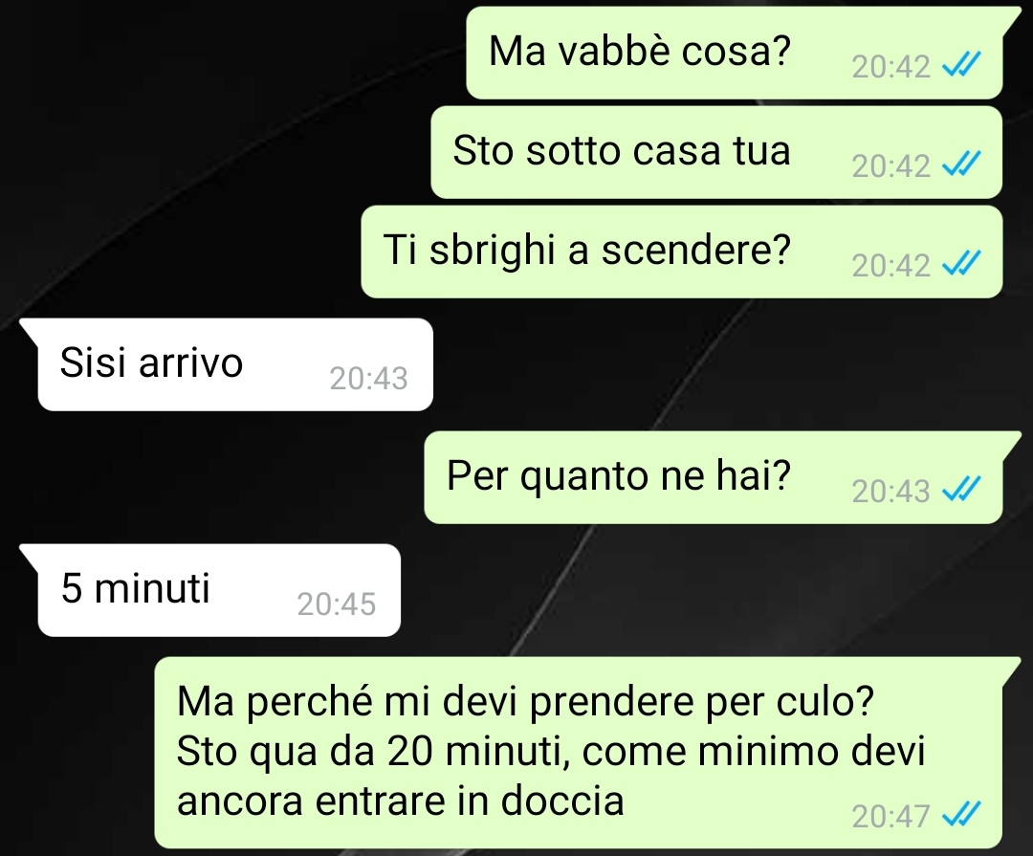Tap the read-receipt ticks on 'Sto sotto casa tua'
The height and width of the screenshot is (856, 1033).
click(x=962, y=165)
